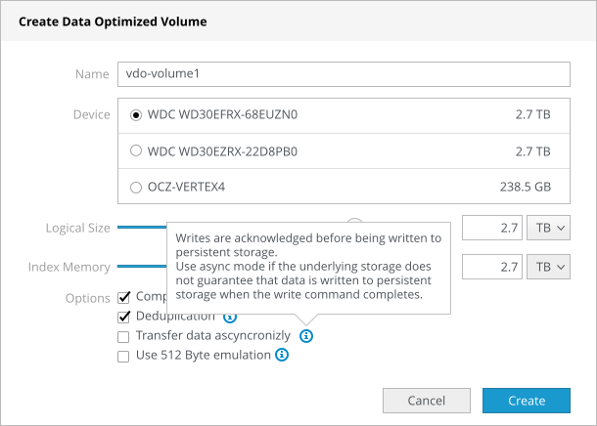Click the WDC WD30EZRX-22D8PB0 device label
The width and height of the screenshot is (597, 426).
222,151
